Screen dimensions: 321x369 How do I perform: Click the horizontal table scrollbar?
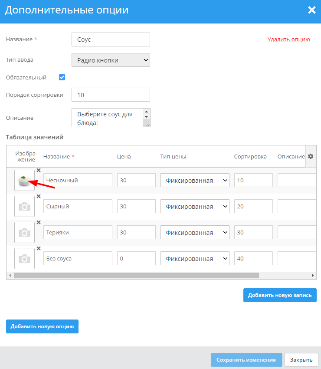coord(136,275)
